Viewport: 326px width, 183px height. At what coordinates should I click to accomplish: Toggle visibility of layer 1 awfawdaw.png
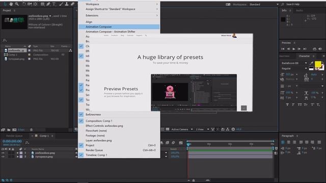tap(3, 153)
